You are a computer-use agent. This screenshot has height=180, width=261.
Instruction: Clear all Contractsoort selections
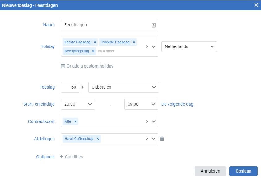[147, 121]
